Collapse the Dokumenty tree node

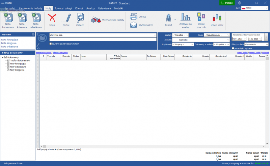point(3,57)
